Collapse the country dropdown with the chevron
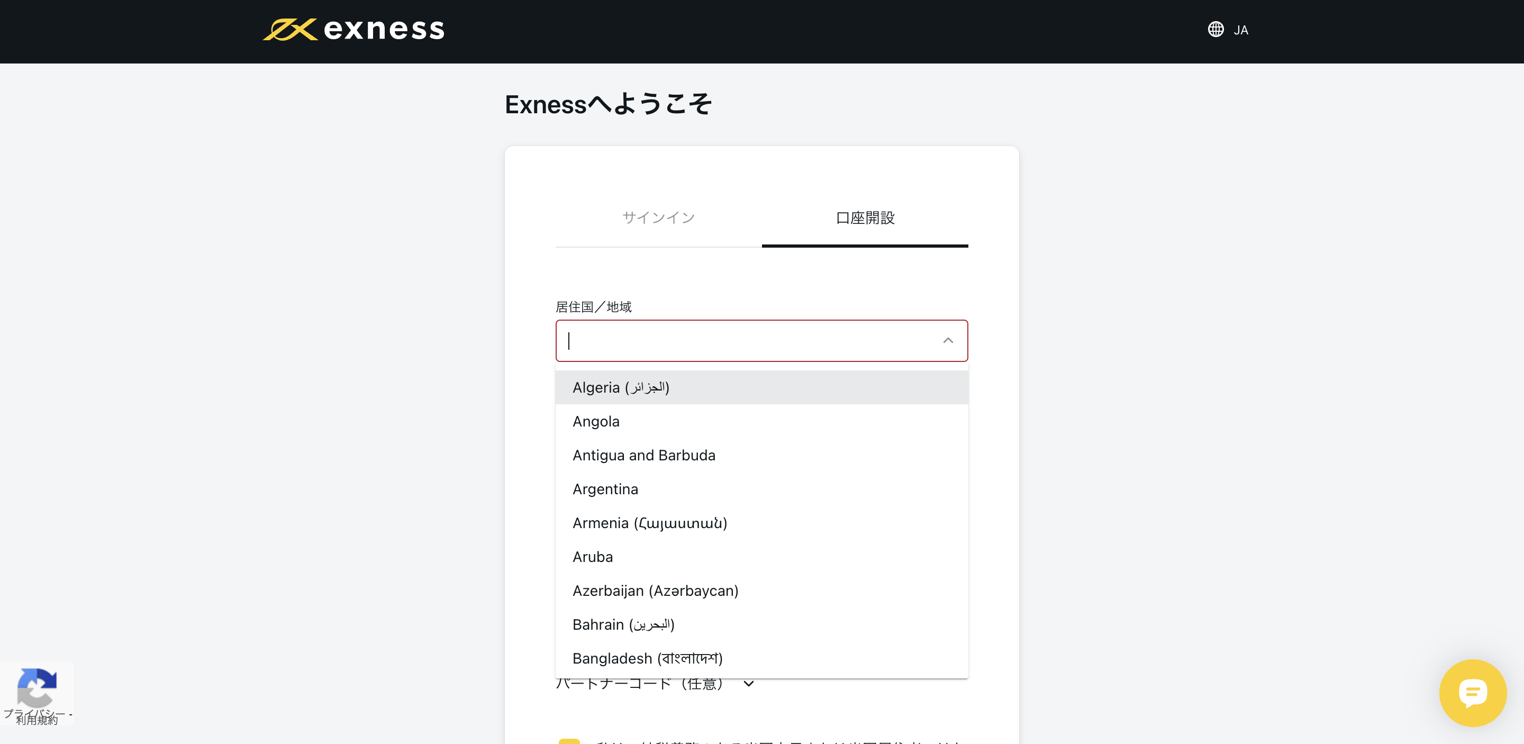Screen dimensions: 1524x744 coord(948,341)
